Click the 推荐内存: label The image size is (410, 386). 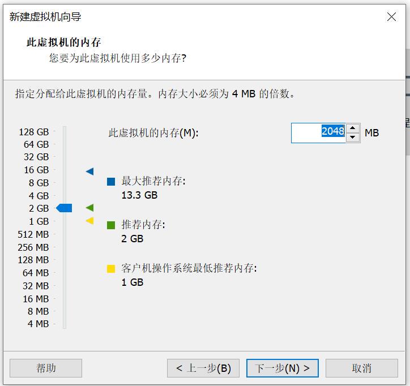pos(143,225)
